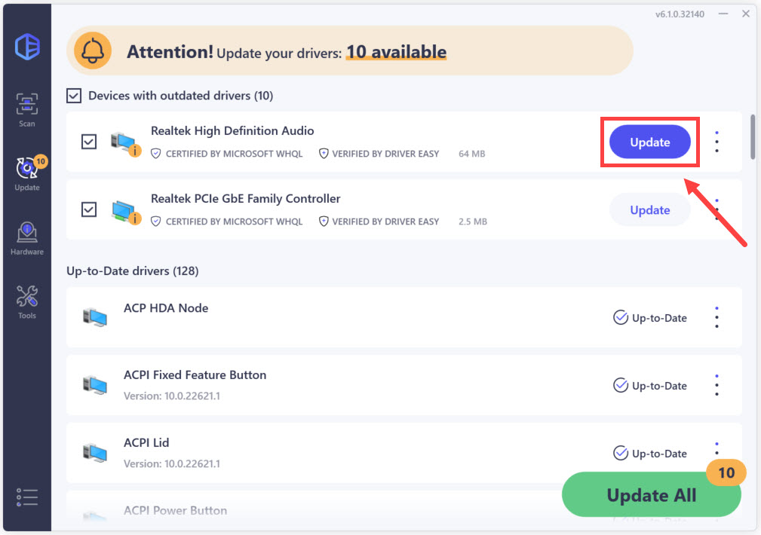Click the ACP HDA Node device icon
The width and height of the screenshot is (761, 535).
coord(95,317)
